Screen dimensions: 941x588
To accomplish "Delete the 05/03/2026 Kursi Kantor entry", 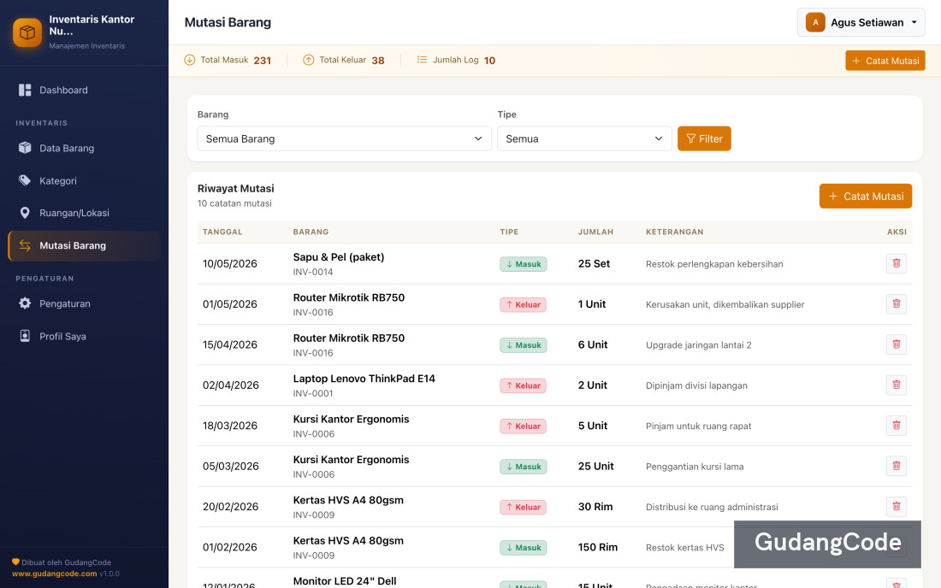I will pos(896,466).
